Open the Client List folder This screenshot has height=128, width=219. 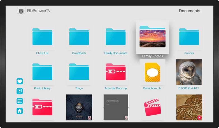[42, 37]
